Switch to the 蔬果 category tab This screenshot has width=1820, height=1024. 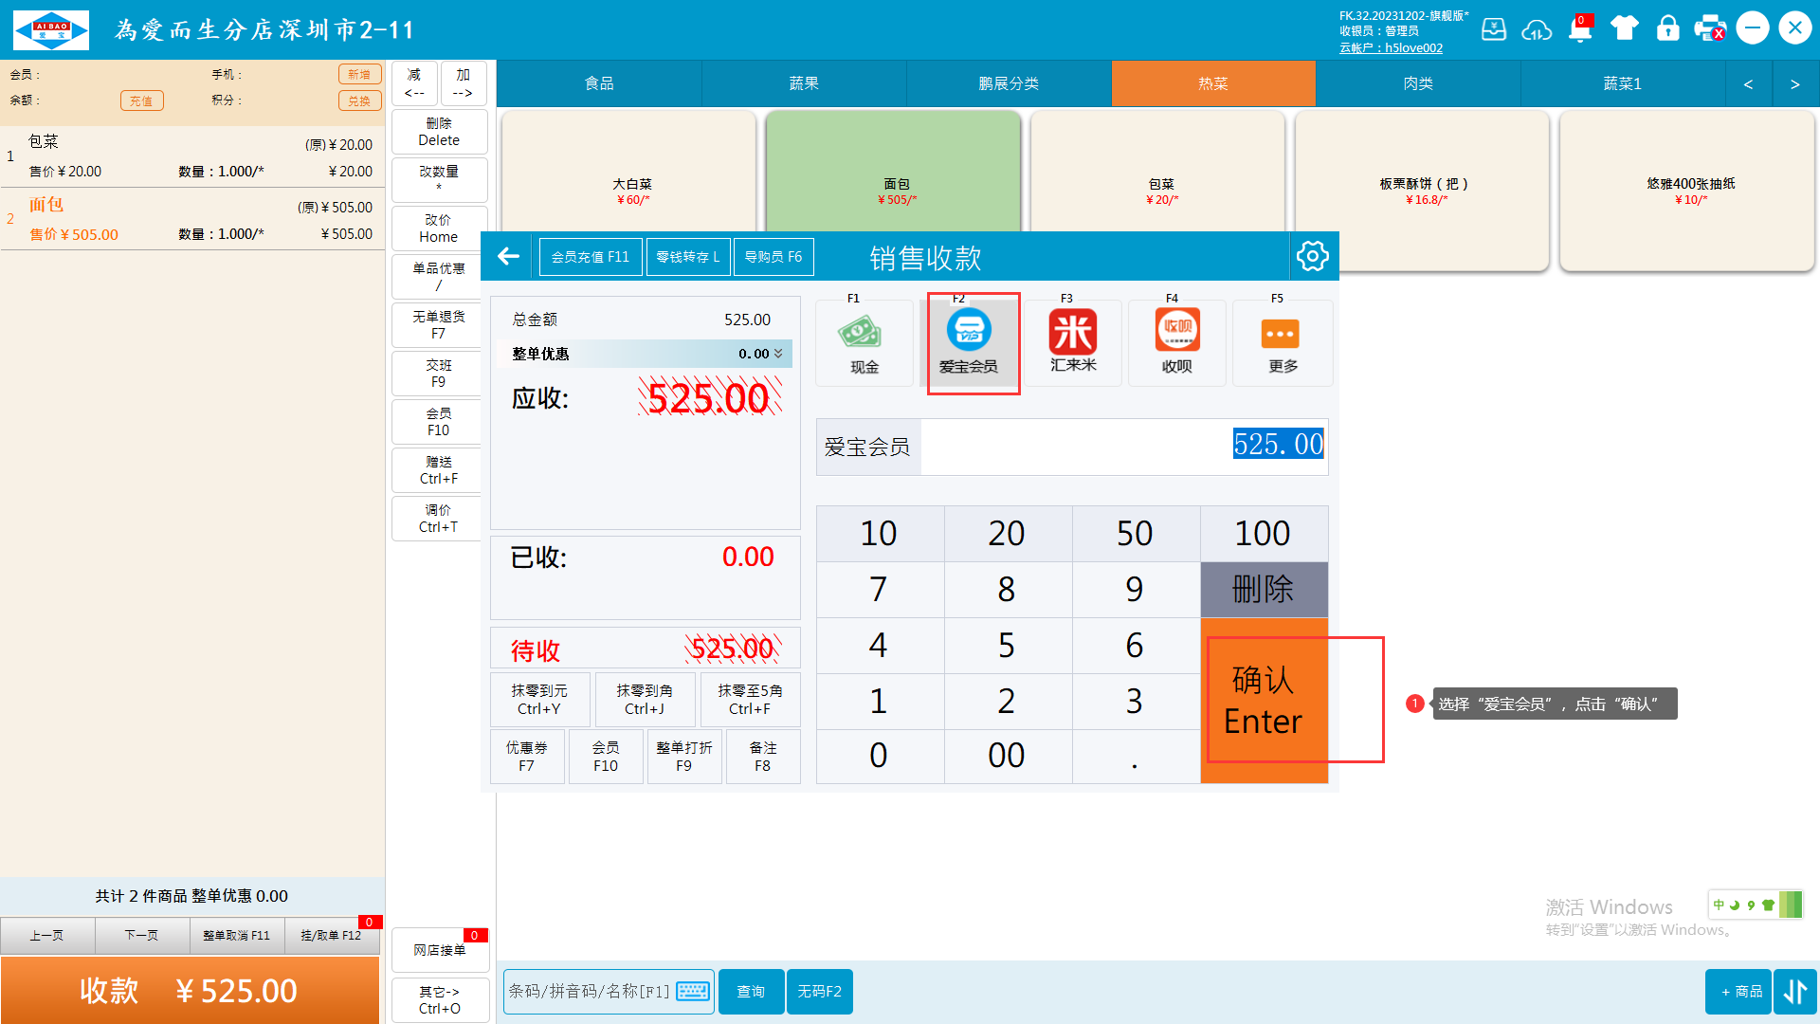[804, 83]
